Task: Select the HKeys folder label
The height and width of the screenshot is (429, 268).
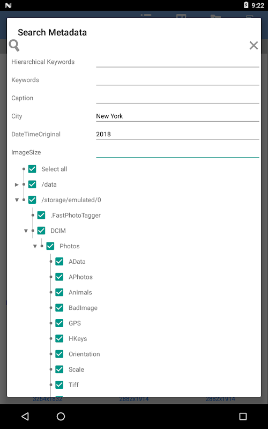Action: click(78, 339)
